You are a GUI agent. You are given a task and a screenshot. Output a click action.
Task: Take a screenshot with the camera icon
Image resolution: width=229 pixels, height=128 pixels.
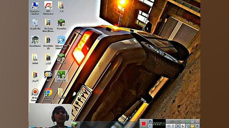pos(150,121)
